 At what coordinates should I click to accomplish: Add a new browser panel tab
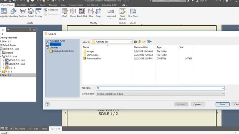click(x=8, y=30)
